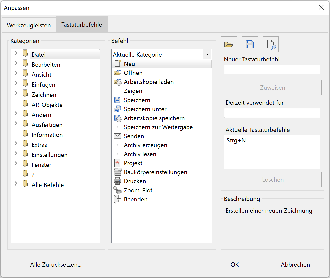Viewport: 330px width, 278px height.
Task: Click the Speichern unter command icon
Action: tap(117, 109)
